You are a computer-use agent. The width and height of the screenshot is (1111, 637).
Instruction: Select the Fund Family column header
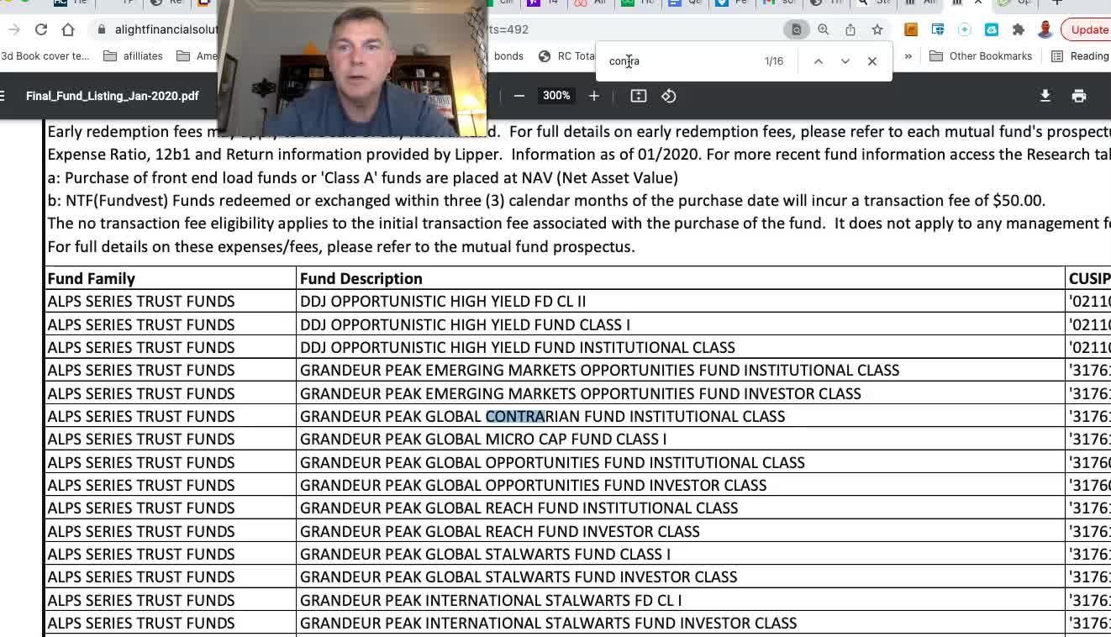point(91,278)
